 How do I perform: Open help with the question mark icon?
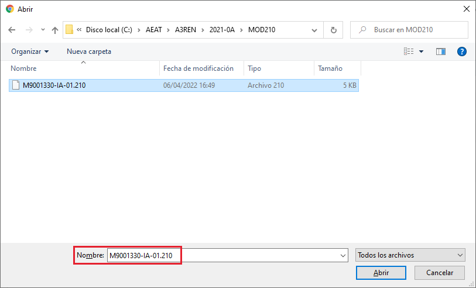pyautogui.click(x=462, y=52)
